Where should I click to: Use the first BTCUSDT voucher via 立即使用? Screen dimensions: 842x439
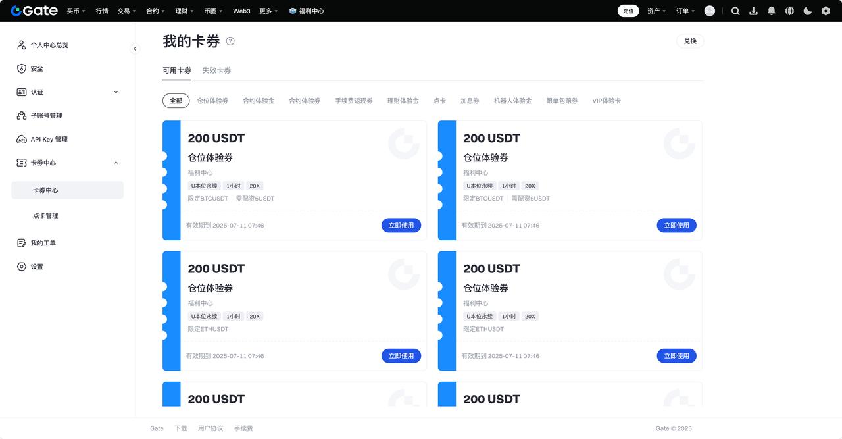tap(401, 225)
